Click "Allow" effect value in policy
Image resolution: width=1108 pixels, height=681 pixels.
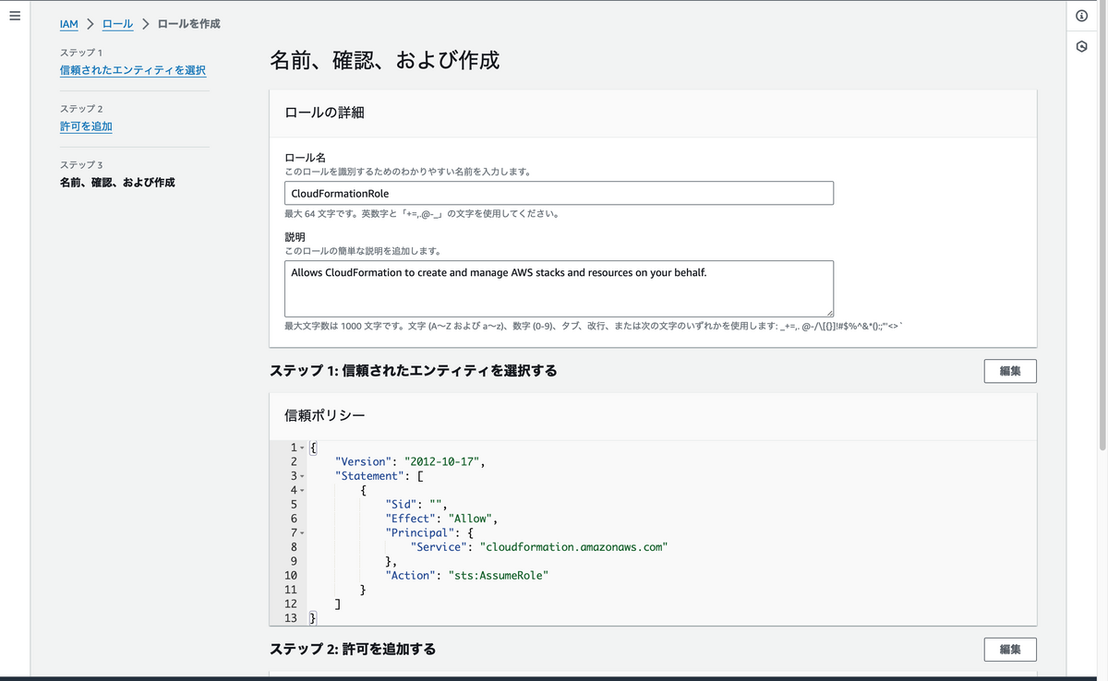click(469, 519)
